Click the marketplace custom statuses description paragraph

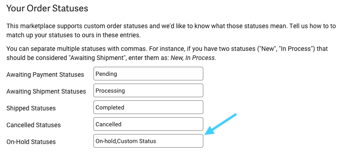pyautogui.click(x=171, y=30)
